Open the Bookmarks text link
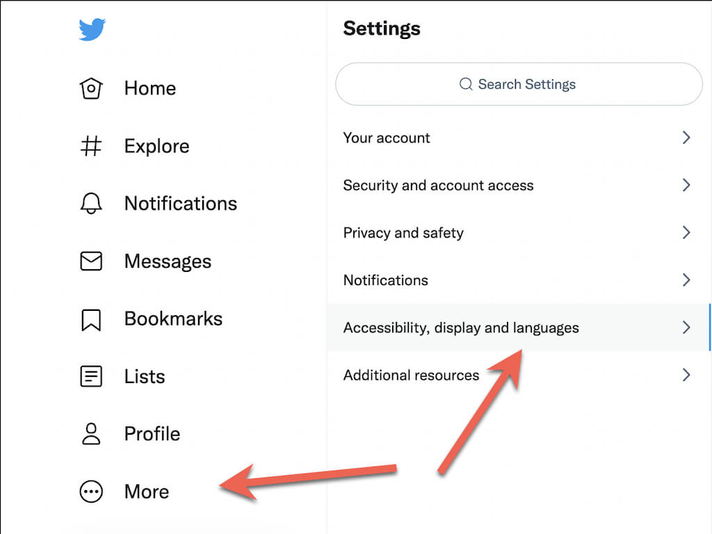The height and width of the screenshot is (534, 712). [173, 319]
